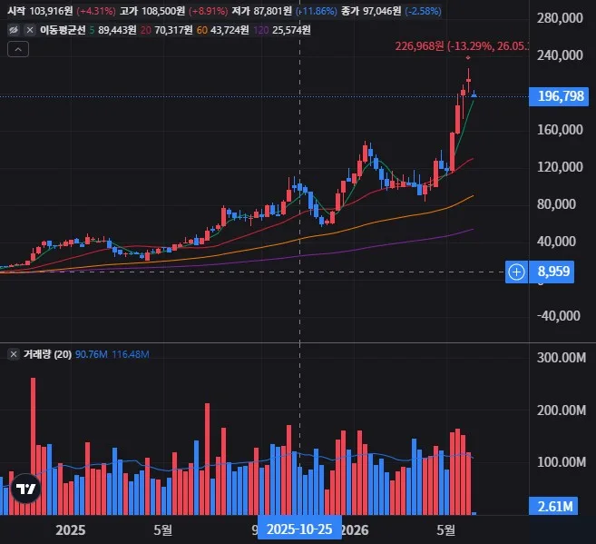The width and height of the screenshot is (596, 544).
Task: Open the 이동평균선 indicator label
Action: (63, 30)
